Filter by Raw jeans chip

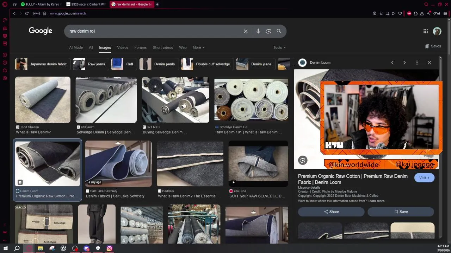click(91, 64)
